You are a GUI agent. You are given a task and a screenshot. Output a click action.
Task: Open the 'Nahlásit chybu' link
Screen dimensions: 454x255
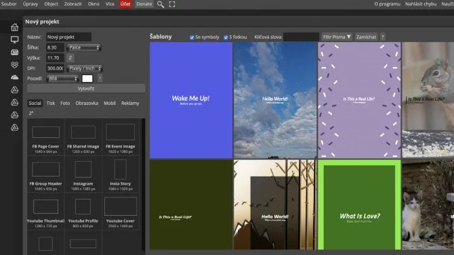tap(421, 4)
